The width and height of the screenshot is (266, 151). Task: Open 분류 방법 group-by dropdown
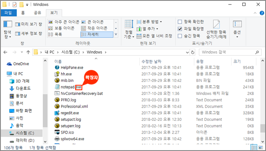149,22
